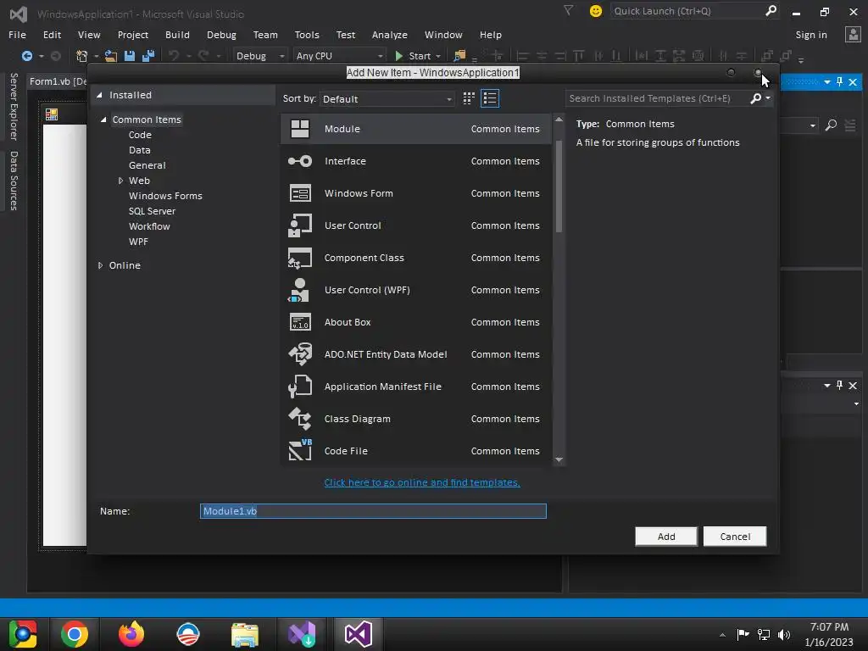Select the User Control (WPF) template icon
Viewport: 868px width, 651px height.
pyautogui.click(x=299, y=290)
